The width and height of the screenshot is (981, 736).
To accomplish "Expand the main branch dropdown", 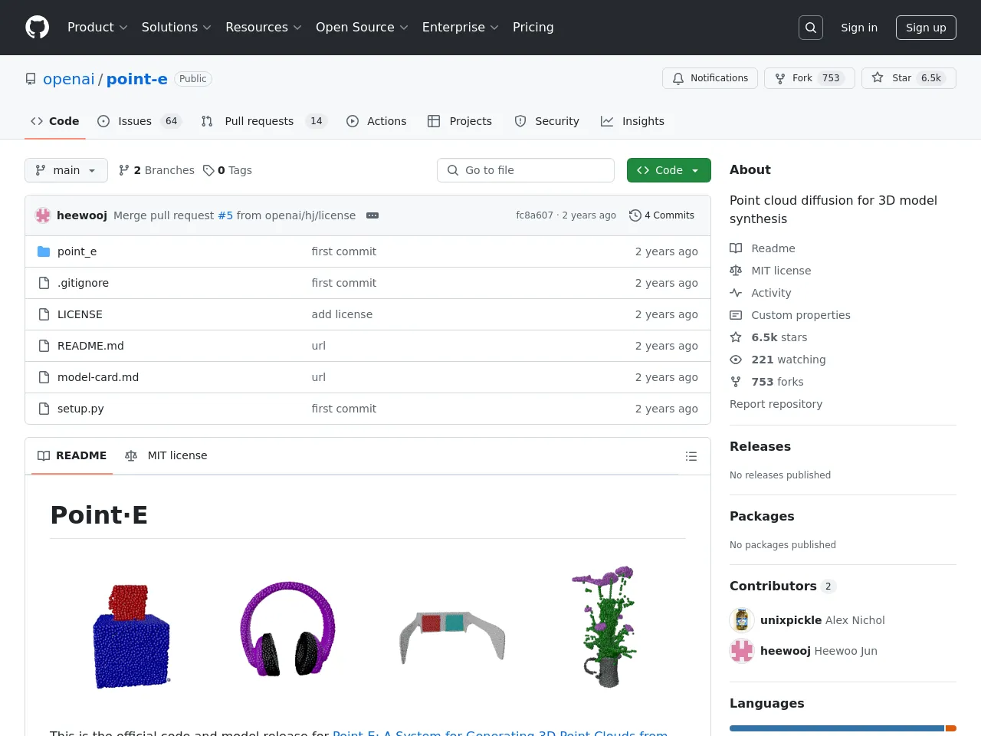I will pos(66,170).
